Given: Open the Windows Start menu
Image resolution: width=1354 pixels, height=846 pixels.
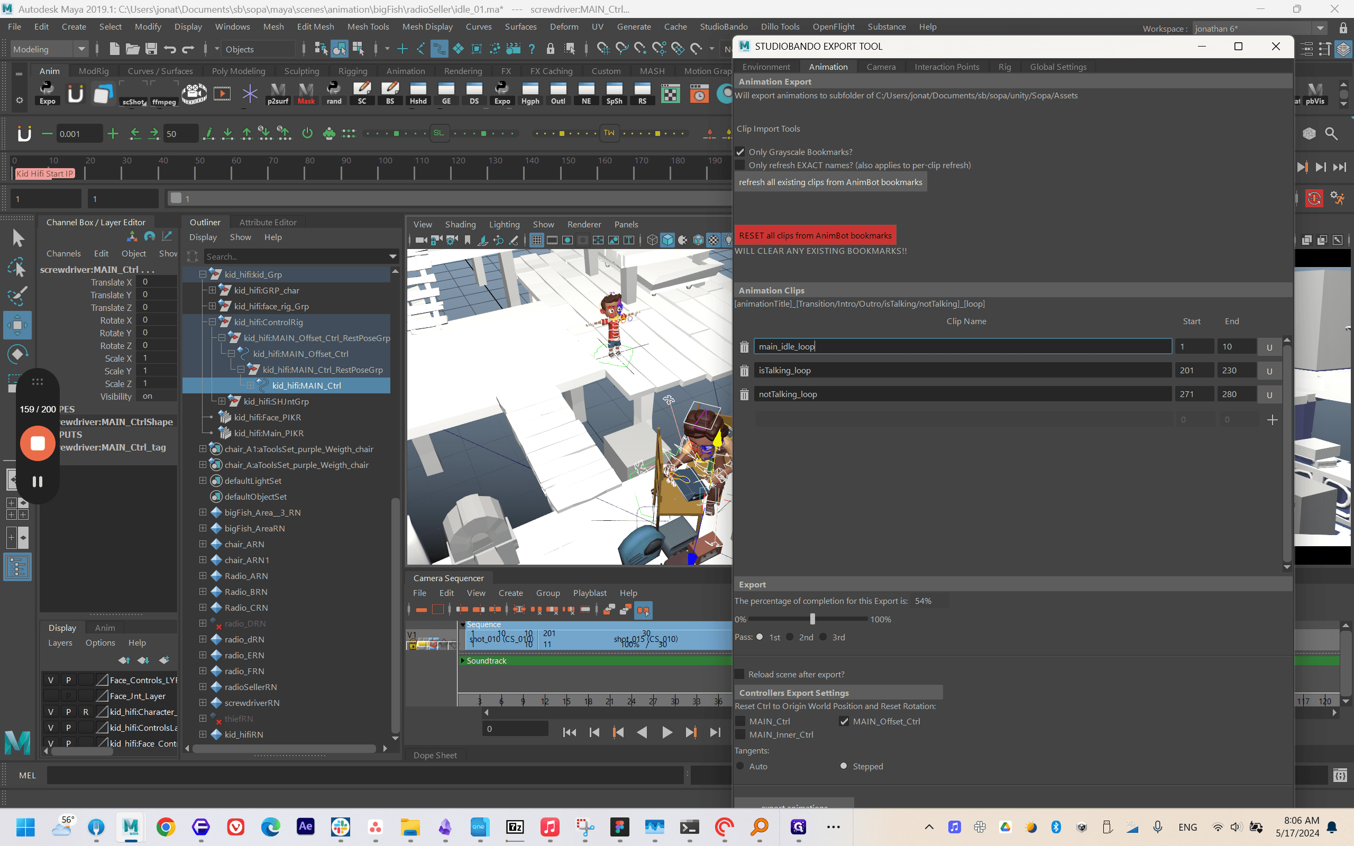Looking at the screenshot, I should [x=26, y=826].
